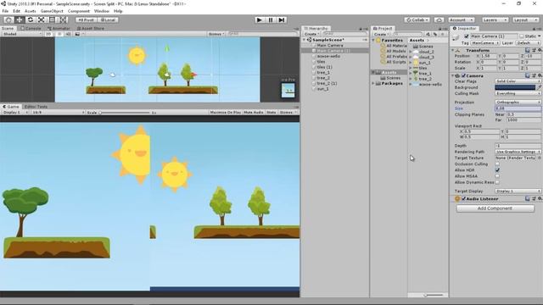Viewport: 543px width, 305px height.
Task: Open the Component menu
Action: [x=79, y=11]
